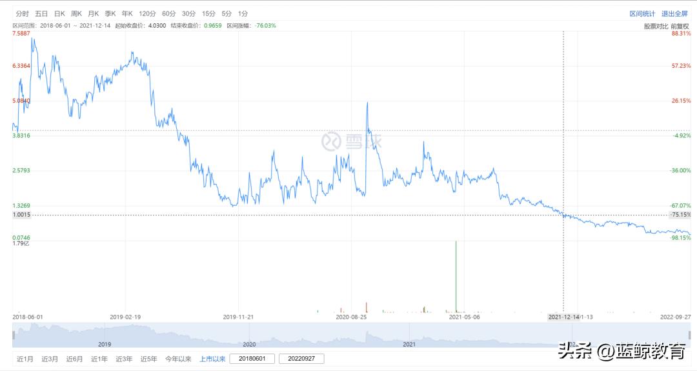Click the 6.3364 price axis label
697x371 pixels.
21,66
